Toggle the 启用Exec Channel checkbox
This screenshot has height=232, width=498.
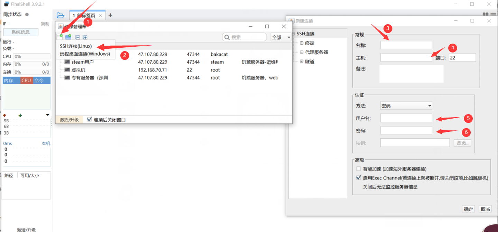[x=358, y=178]
